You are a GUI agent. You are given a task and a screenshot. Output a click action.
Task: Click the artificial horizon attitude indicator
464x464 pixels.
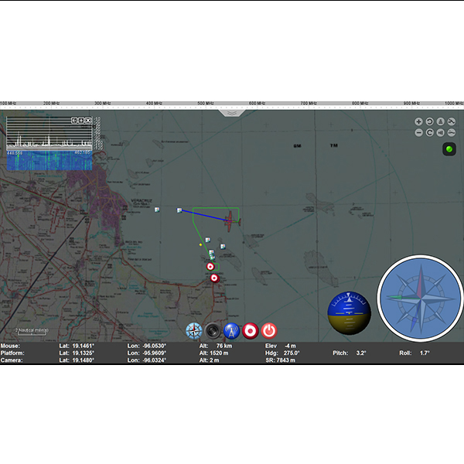tap(350, 313)
